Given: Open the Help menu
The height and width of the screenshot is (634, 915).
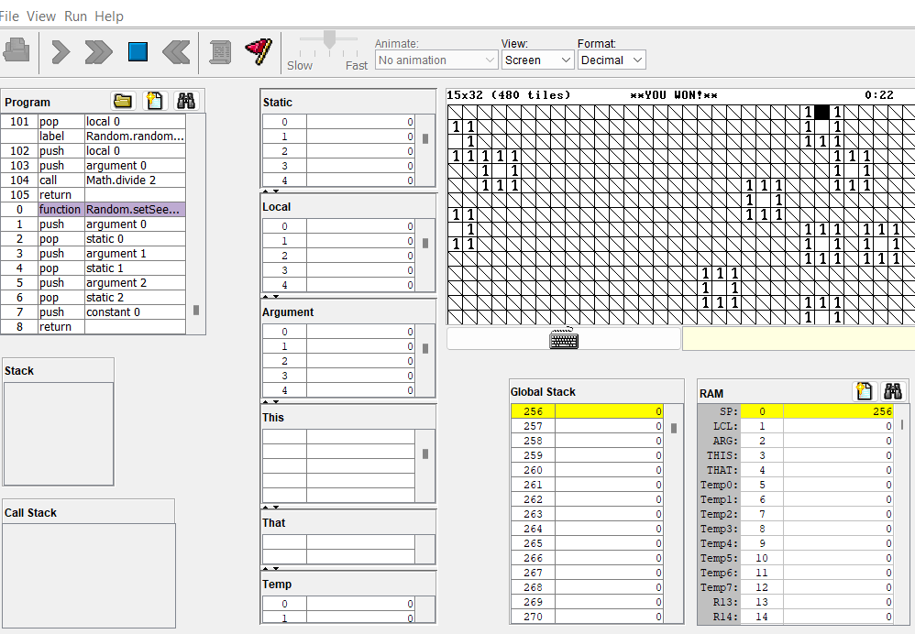Looking at the screenshot, I should [109, 16].
